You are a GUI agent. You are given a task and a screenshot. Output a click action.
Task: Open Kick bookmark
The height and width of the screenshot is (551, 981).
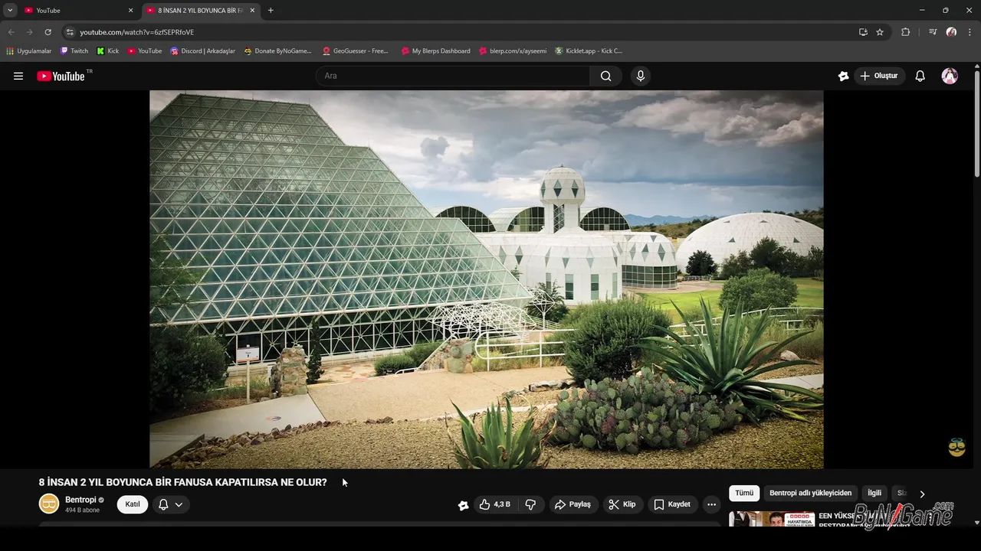(108, 51)
